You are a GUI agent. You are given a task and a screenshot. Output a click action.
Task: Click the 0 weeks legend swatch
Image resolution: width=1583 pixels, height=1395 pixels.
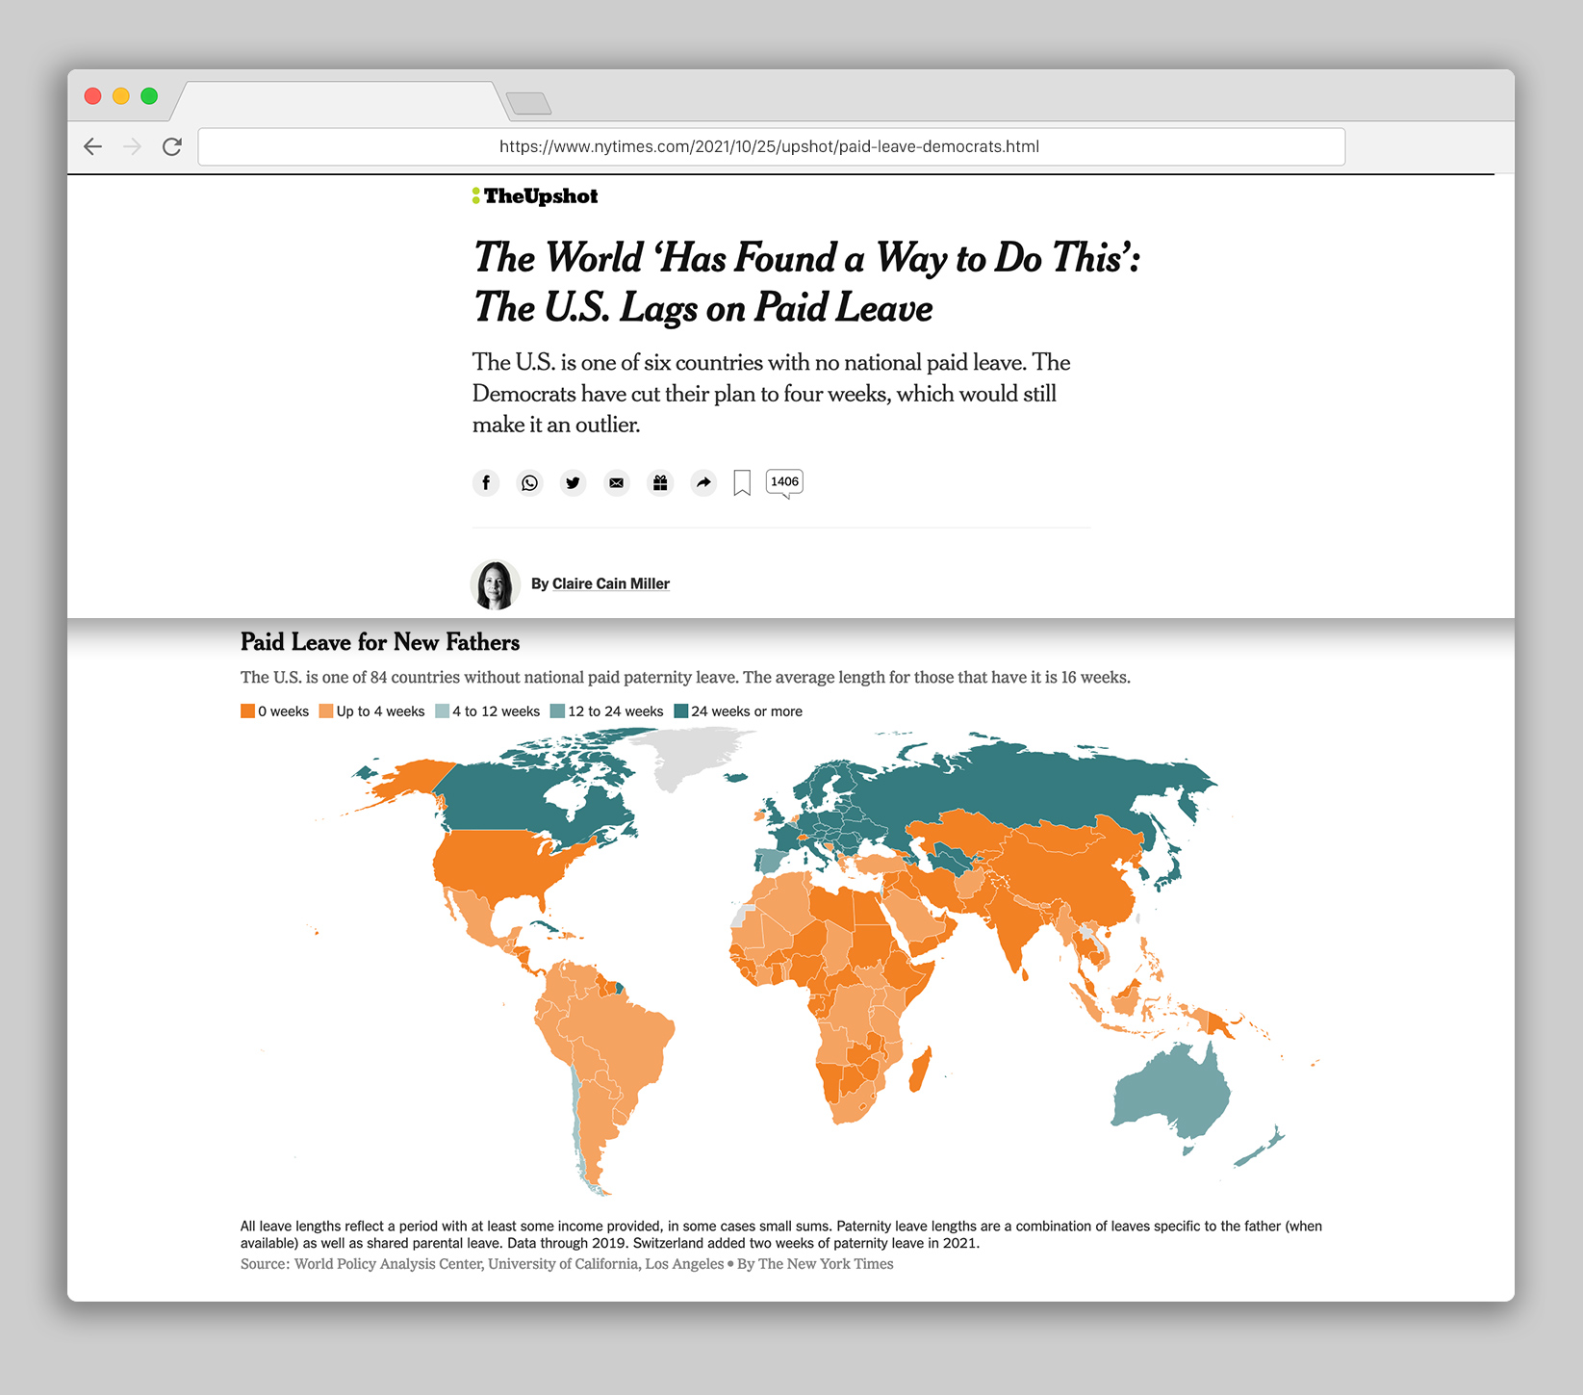point(247,711)
